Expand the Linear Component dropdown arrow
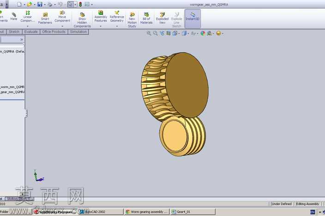Viewport: 325px width, 216px height. 28,26
